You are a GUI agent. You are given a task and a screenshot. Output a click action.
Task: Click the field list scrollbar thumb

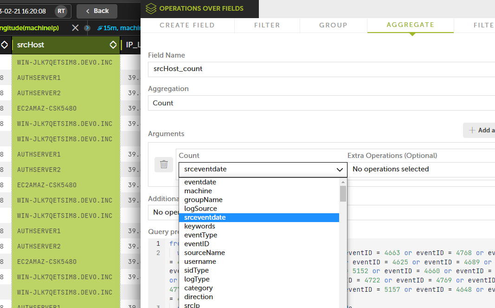coord(343,194)
